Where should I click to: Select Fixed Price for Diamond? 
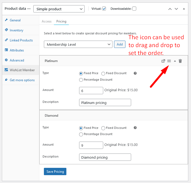coord(81,128)
